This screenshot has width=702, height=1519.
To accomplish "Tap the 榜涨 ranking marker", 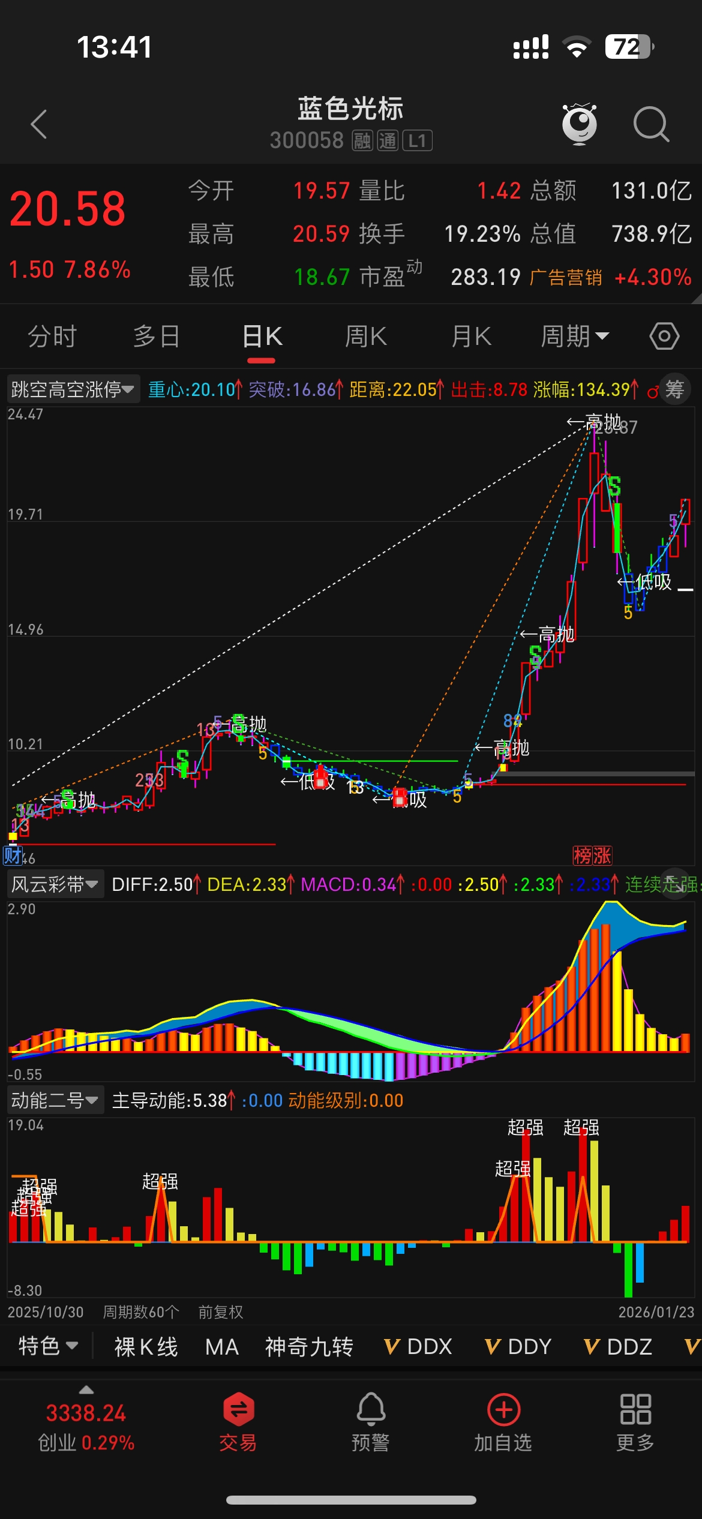I will [x=592, y=855].
